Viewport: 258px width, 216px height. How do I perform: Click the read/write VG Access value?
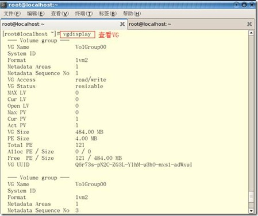91,80
